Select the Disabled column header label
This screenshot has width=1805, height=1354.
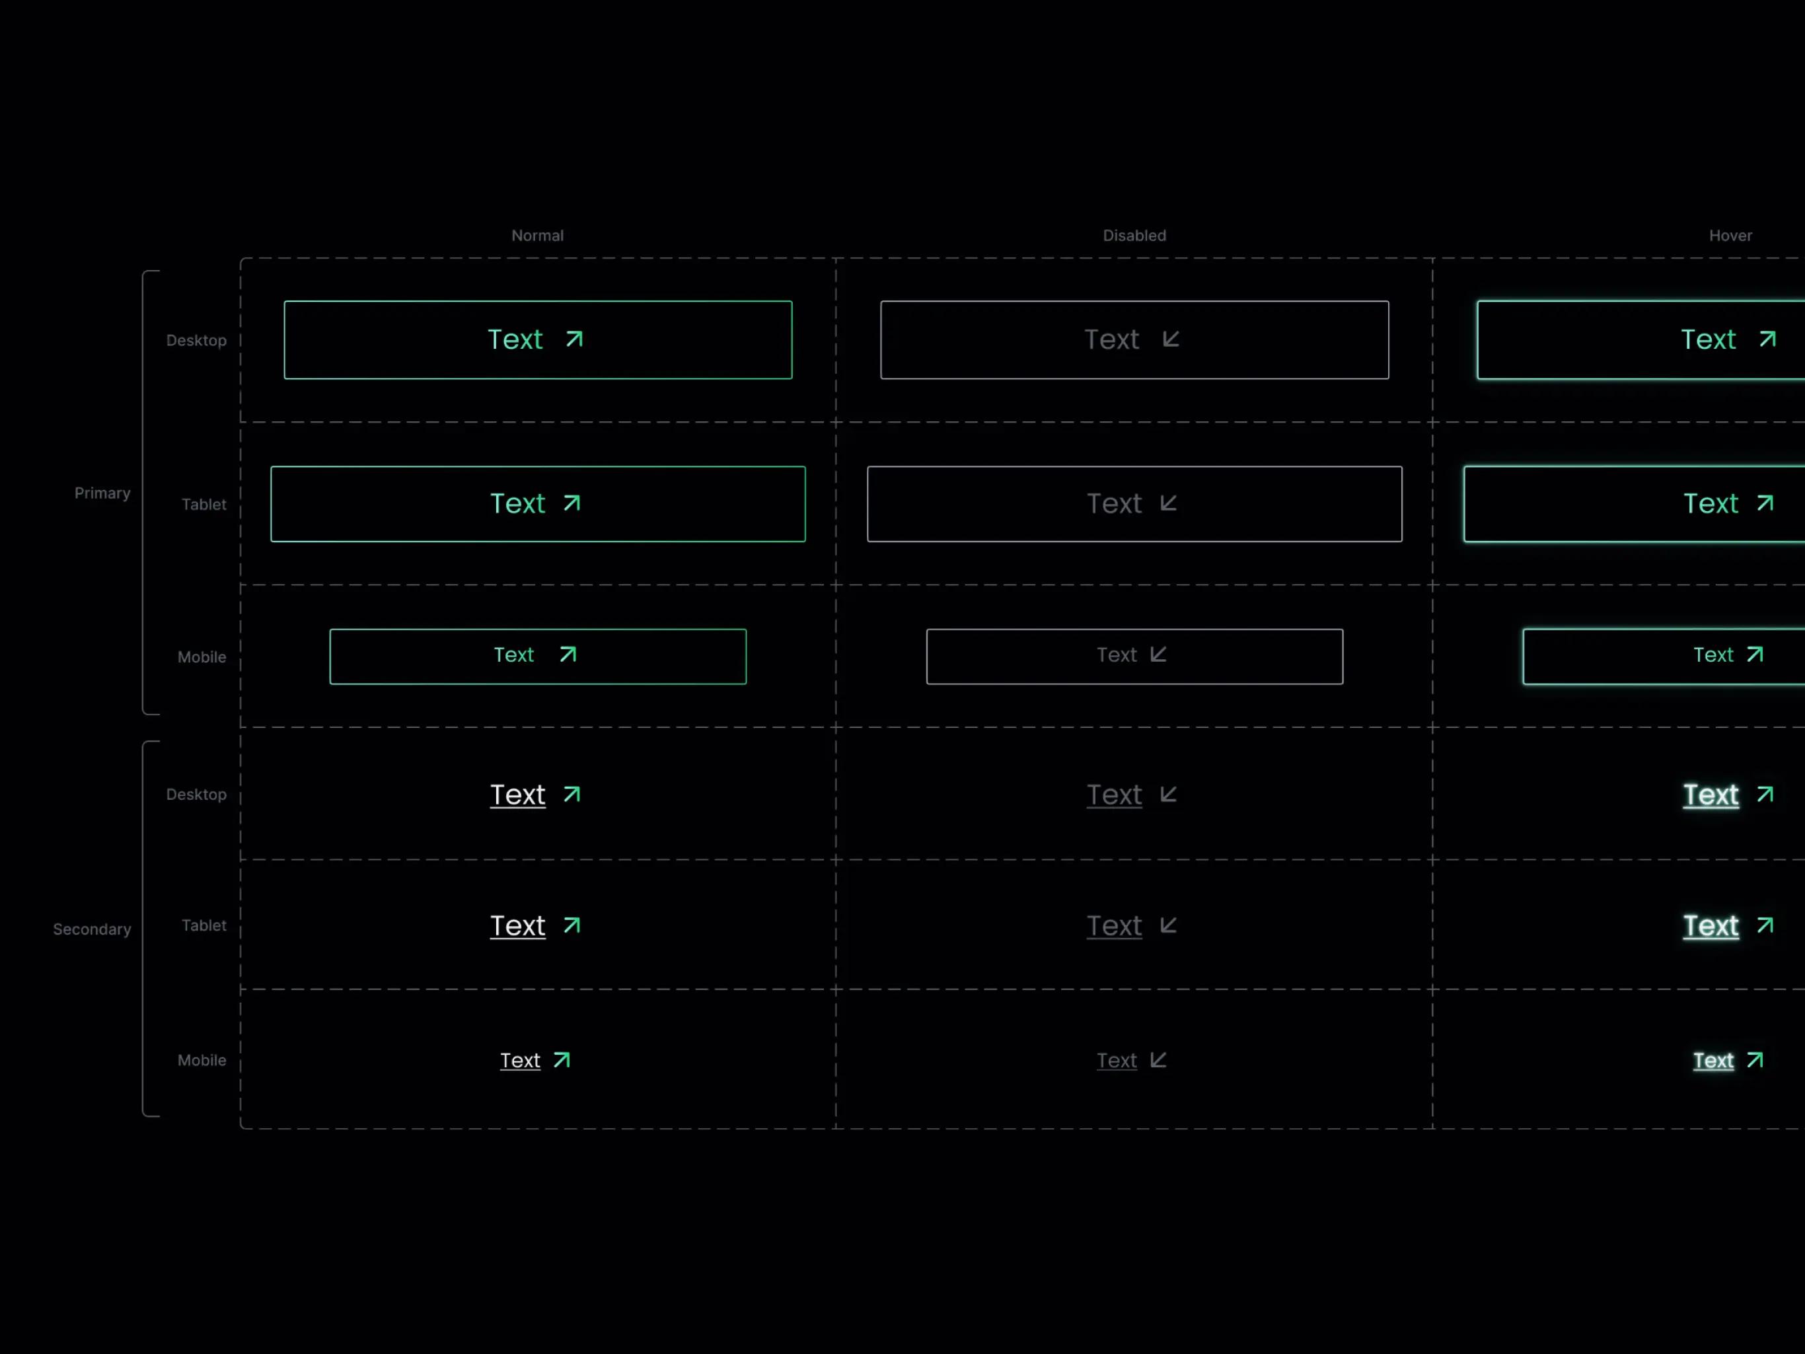[1134, 236]
